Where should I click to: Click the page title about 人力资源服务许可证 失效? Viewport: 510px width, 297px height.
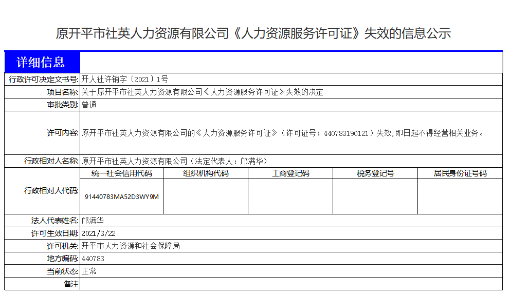(x=253, y=34)
